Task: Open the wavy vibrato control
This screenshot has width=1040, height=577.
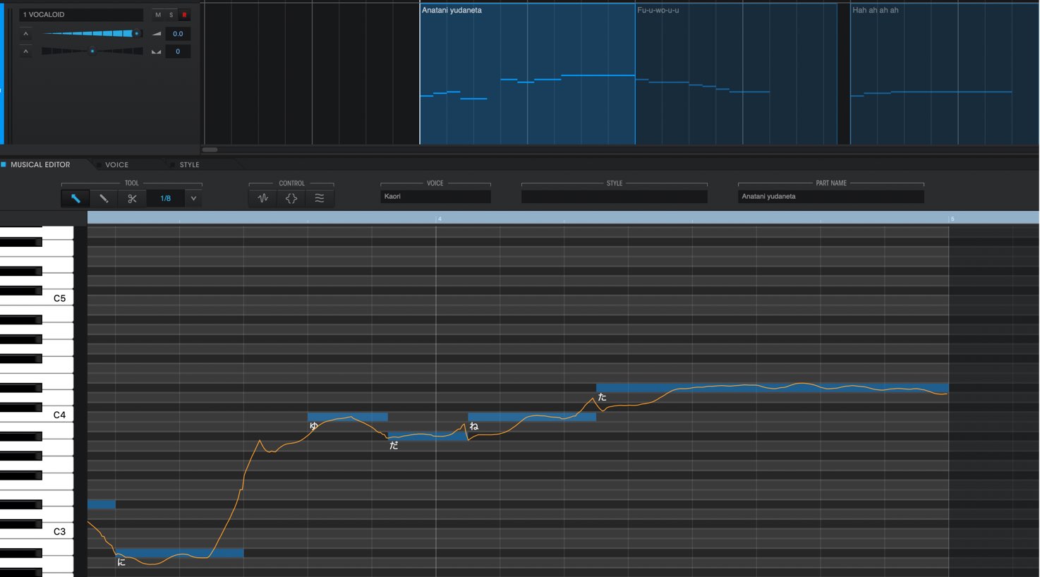Action: 320,199
